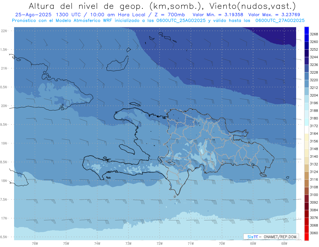Click the '3204' colorbar value
This screenshot has height=247, width=319.
(x=314, y=95)
